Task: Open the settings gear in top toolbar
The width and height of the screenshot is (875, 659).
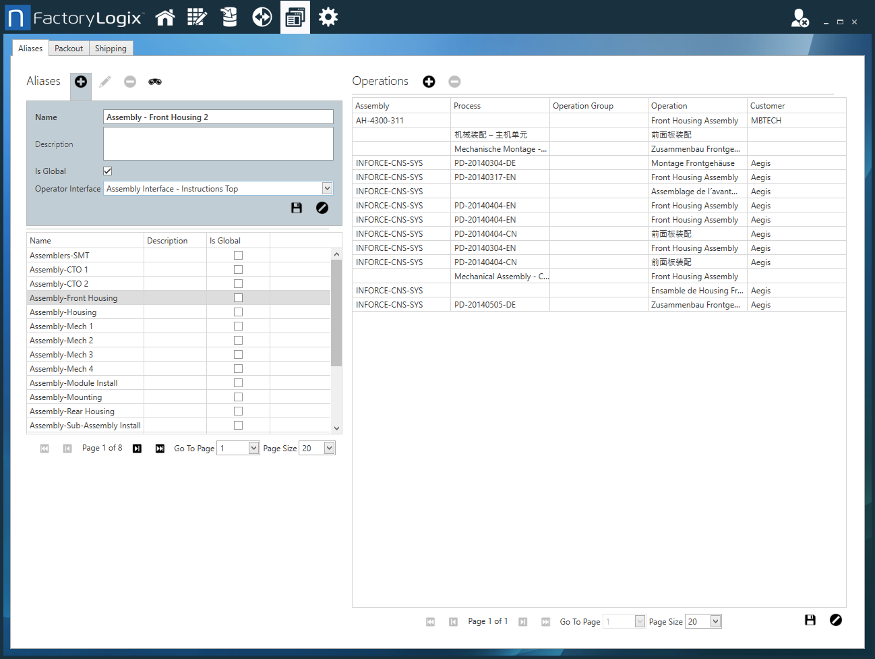Action: point(328,18)
